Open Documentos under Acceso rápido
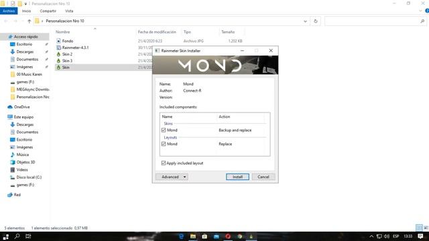This screenshot has width=429, height=241. 27,59
